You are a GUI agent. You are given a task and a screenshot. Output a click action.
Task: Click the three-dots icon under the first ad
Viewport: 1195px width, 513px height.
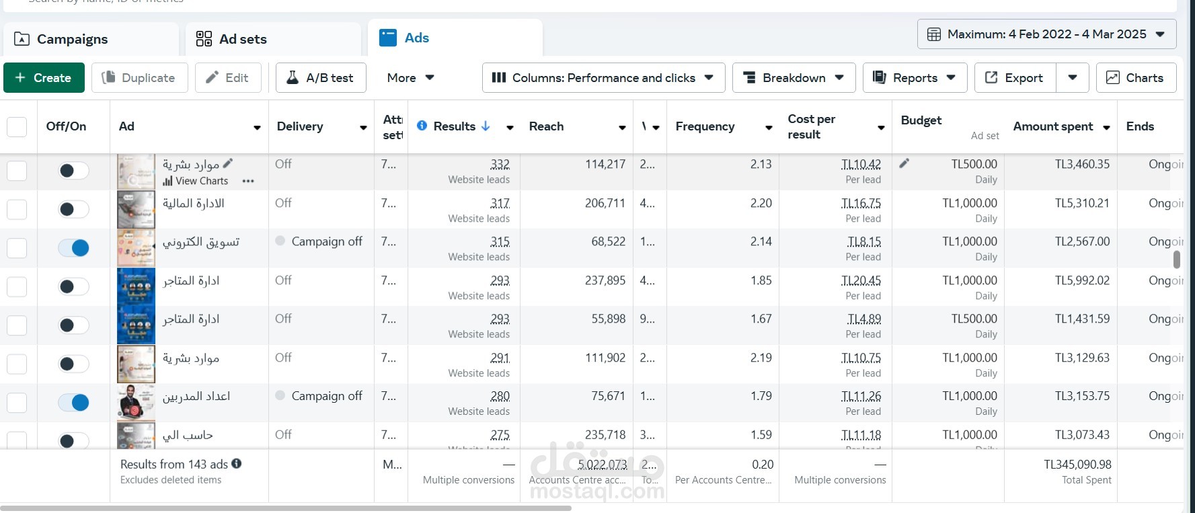pos(248,181)
